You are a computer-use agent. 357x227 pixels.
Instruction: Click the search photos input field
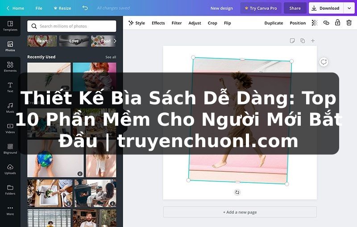click(x=71, y=26)
